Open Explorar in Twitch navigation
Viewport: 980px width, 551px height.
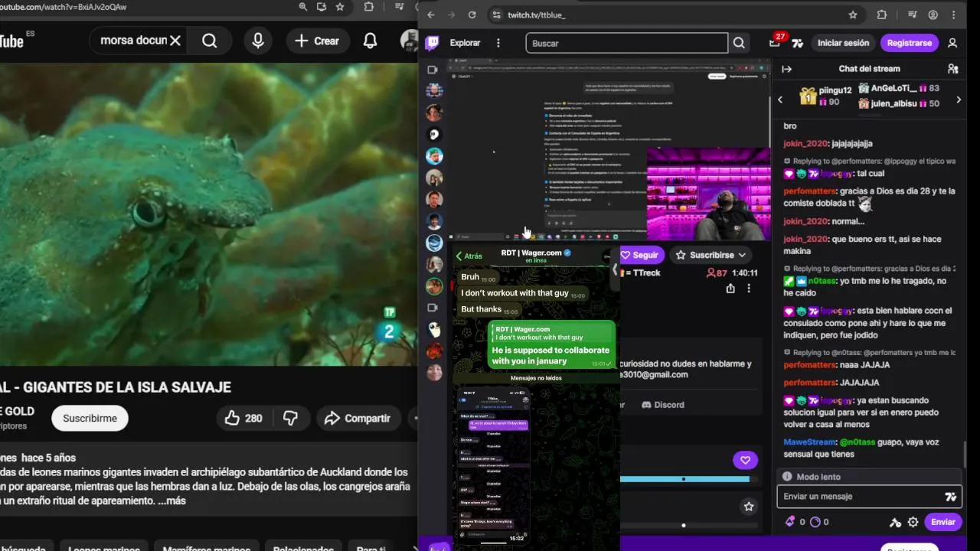465,43
